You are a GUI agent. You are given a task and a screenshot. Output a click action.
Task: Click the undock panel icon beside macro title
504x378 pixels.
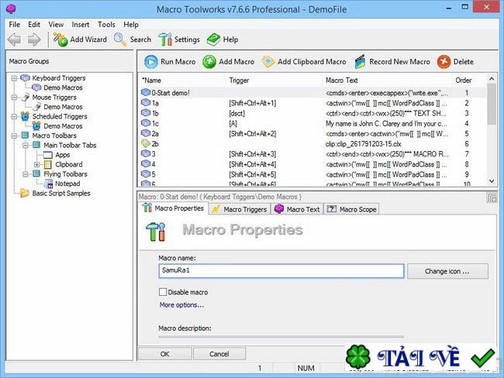pyautogui.click(x=492, y=198)
